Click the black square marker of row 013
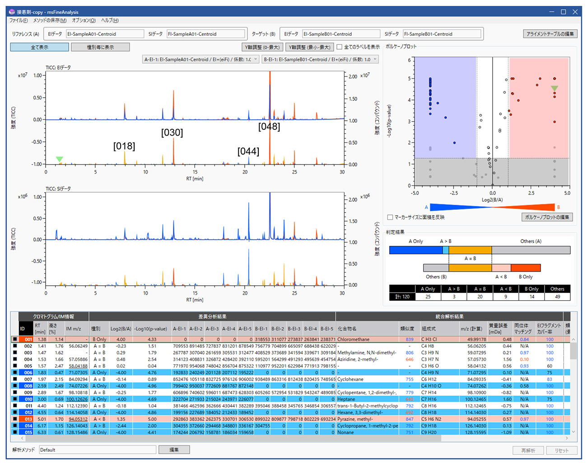This screenshot has height=463, width=587. click(15, 419)
